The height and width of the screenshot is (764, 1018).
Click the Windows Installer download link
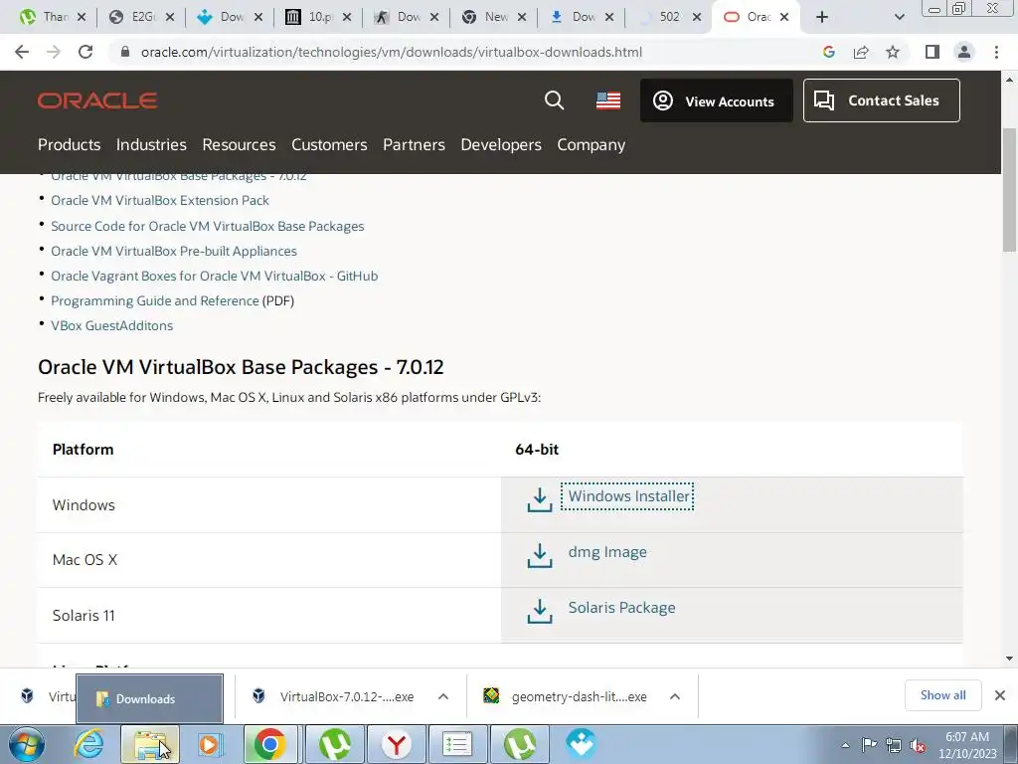[628, 496]
